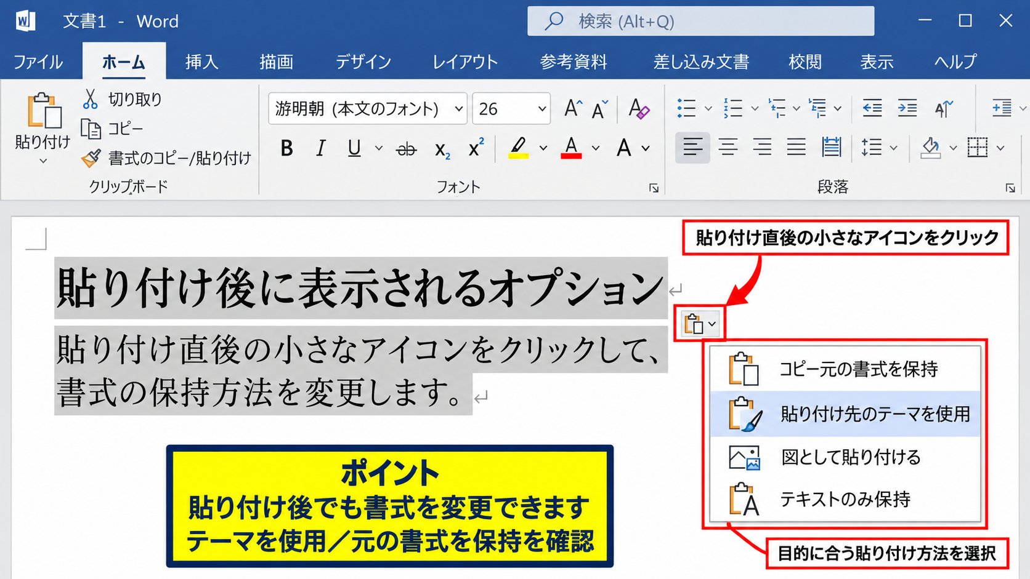Image resolution: width=1030 pixels, height=579 pixels.
Task: Open the paragraph (段落) group dialog launcher
Action: point(1010,188)
